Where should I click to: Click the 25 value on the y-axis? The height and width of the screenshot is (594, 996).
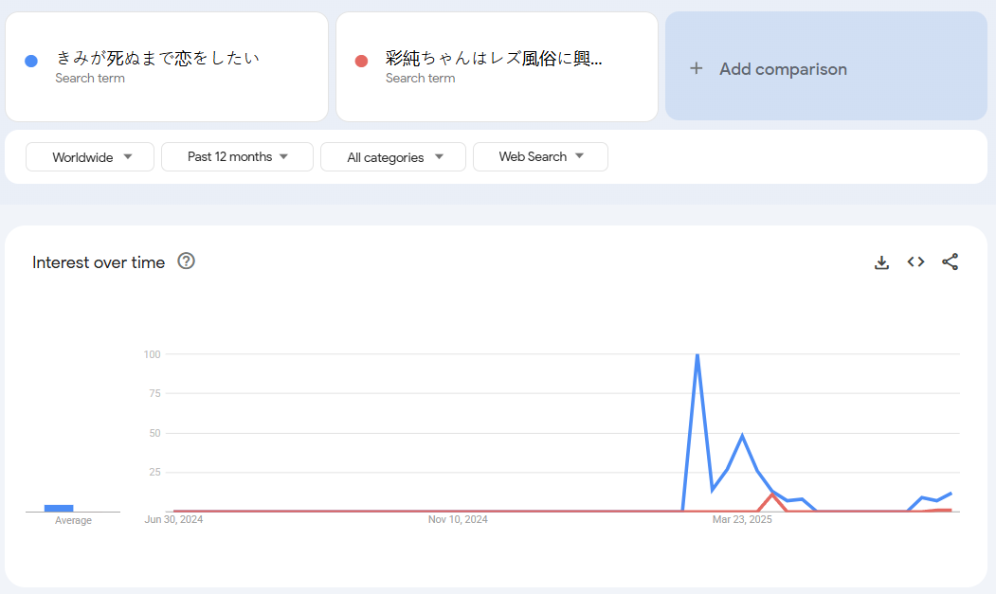pyautogui.click(x=155, y=472)
